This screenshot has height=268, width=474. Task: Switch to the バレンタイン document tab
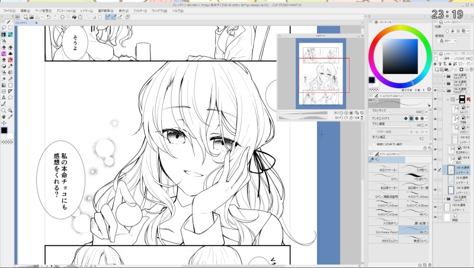pyautogui.click(x=25, y=22)
